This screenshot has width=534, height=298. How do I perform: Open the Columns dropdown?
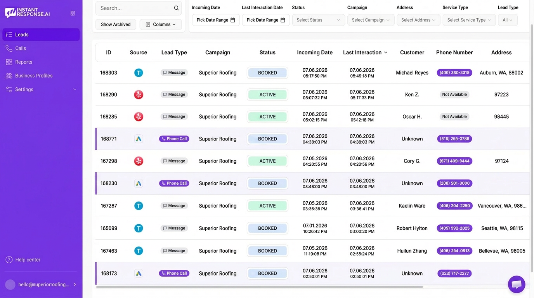pyautogui.click(x=161, y=24)
